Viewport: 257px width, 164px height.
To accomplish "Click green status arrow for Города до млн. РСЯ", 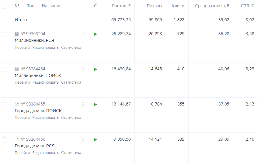I will coord(96,140).
